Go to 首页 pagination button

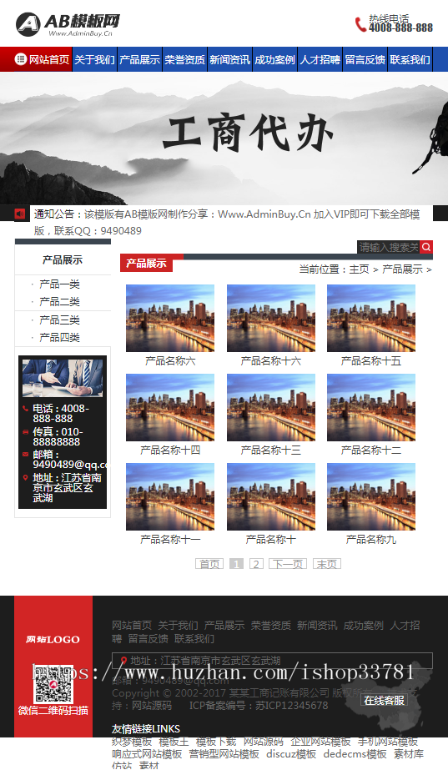pyautogui.click(x=209, y=564)
